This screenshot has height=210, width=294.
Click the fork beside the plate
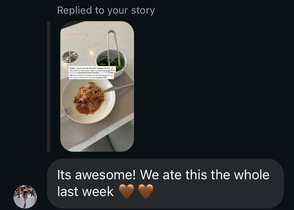[66, 112]
